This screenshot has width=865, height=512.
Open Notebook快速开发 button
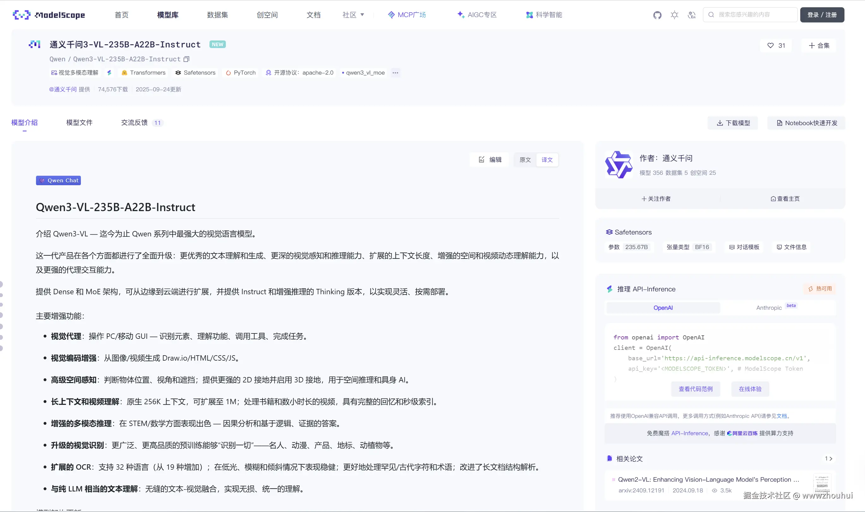coord(806,123)
